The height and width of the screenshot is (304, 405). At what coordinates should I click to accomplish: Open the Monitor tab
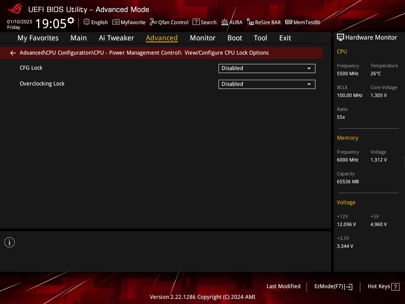pyautogui.click(x=202, y=38)
